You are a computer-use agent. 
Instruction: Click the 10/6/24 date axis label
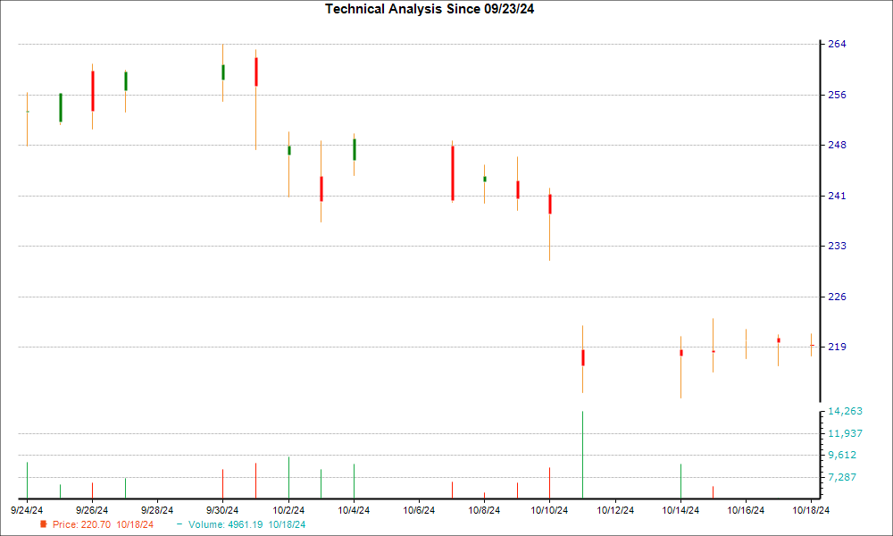click(x=419, y=510)
